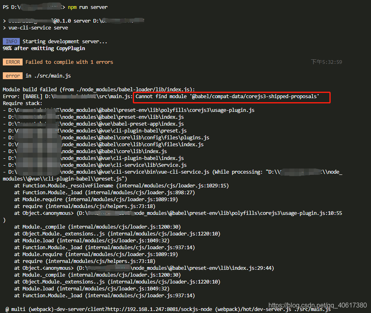Click 'Function.Module._resolveFilename' stack line
Image resolution: width=371 pixels, height=313 pixels.
pos(122,186)
